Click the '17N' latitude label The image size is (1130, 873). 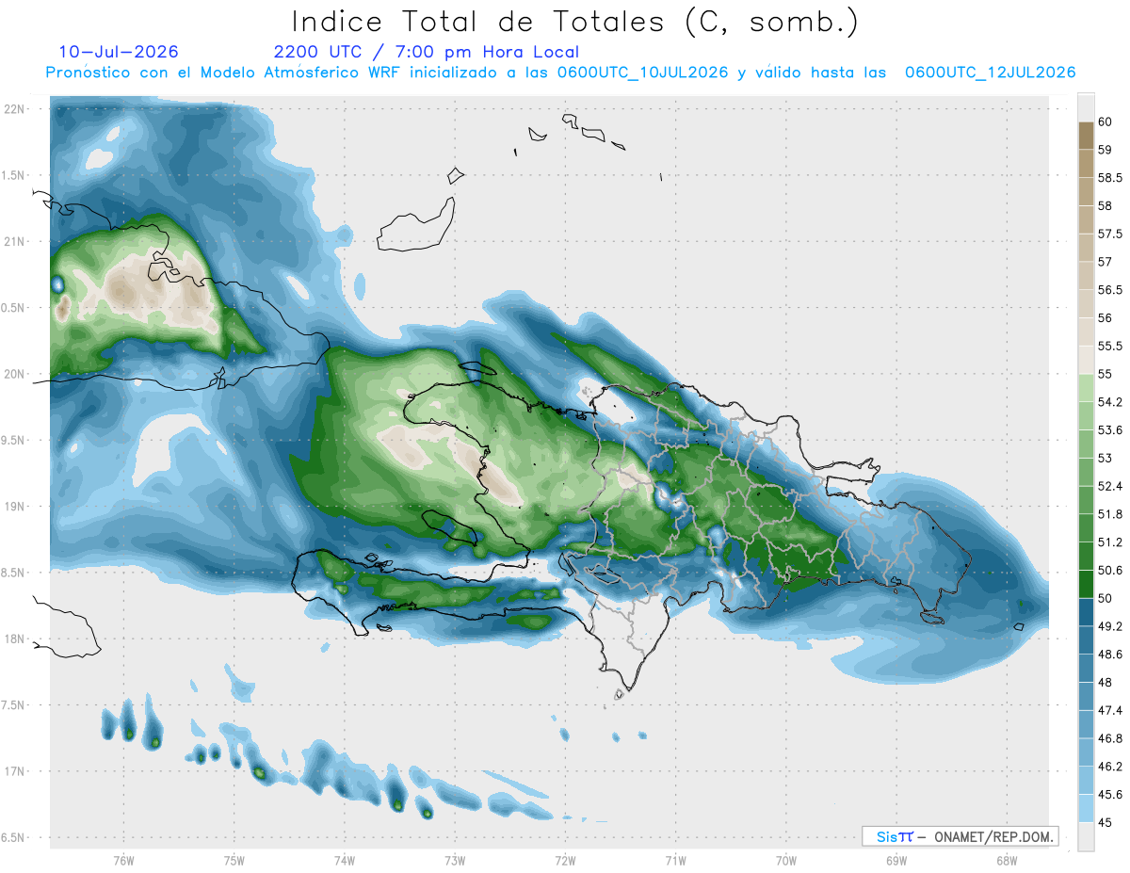pyautogui.click(x=14, y=771)
